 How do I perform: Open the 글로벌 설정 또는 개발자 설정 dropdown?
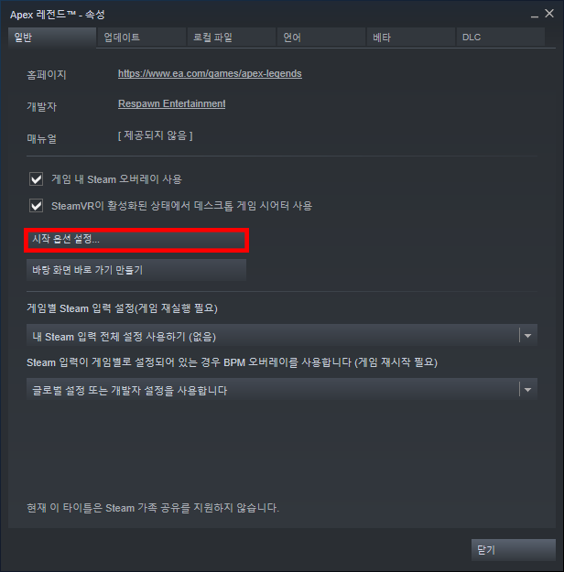pyautogui.click(x=282, y=389)
